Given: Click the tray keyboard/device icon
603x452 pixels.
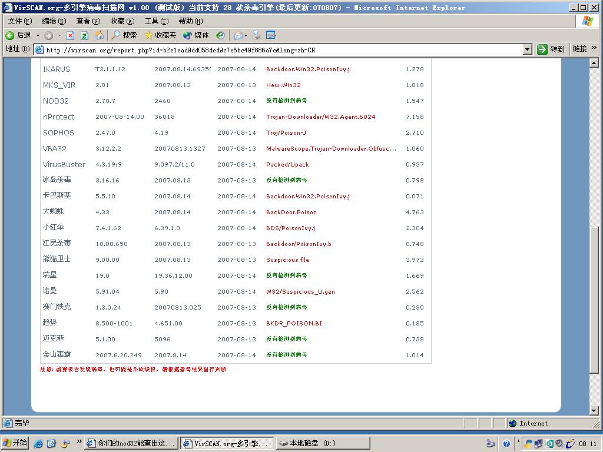Looking at the screenshot, I should tap(491, 444).
